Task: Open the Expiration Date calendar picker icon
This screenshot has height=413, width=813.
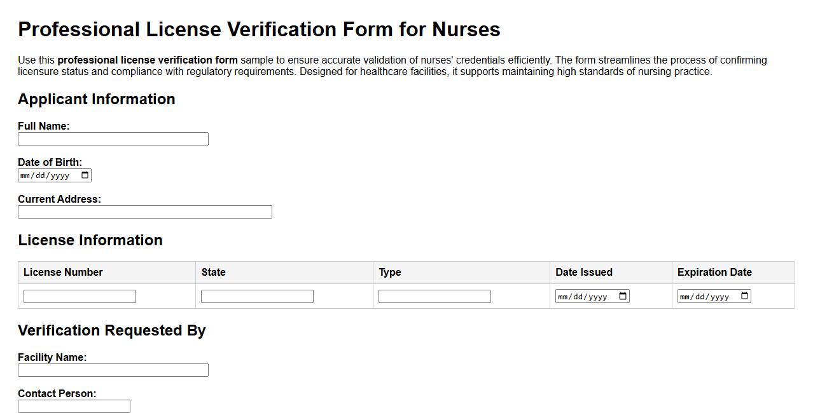Action: pos(744,295)
